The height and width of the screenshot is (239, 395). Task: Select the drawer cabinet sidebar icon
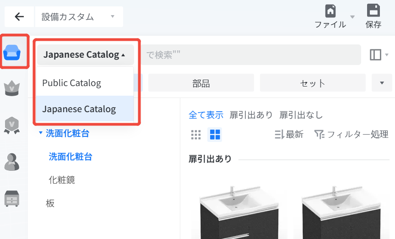pos(12,198)
